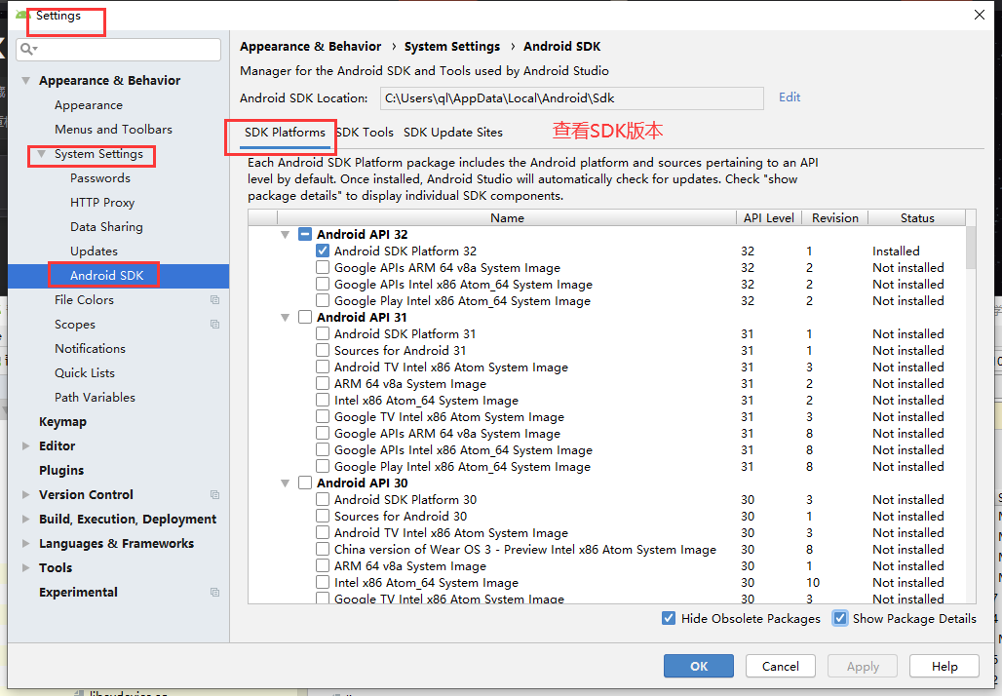Open Path Variables settings
1002x696 pixels.
click(x=95, y=397)
